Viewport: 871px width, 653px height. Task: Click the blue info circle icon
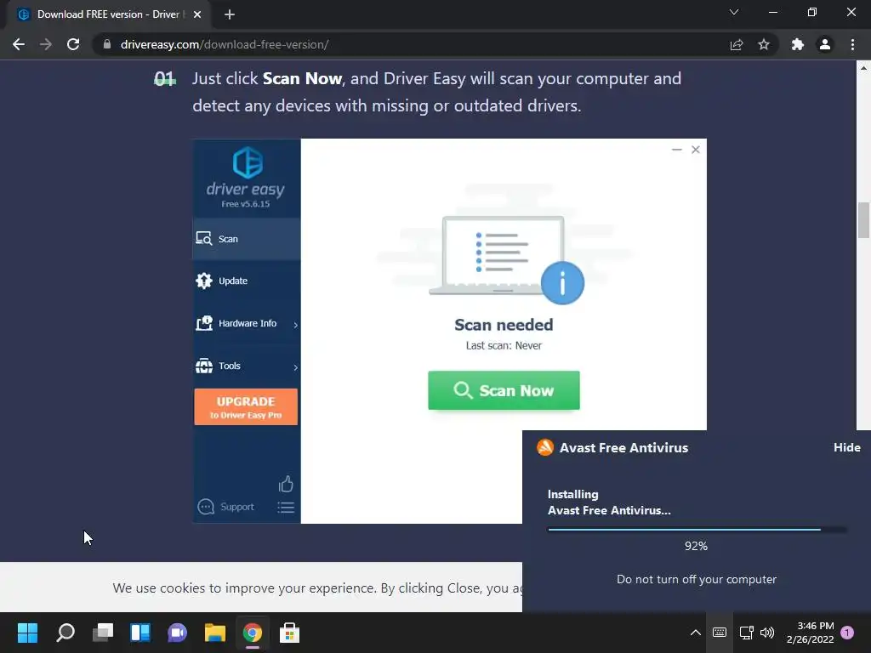[562, 283]
